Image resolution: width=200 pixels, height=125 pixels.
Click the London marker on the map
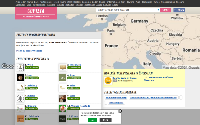pyautogui.click(x=102, y=19)
